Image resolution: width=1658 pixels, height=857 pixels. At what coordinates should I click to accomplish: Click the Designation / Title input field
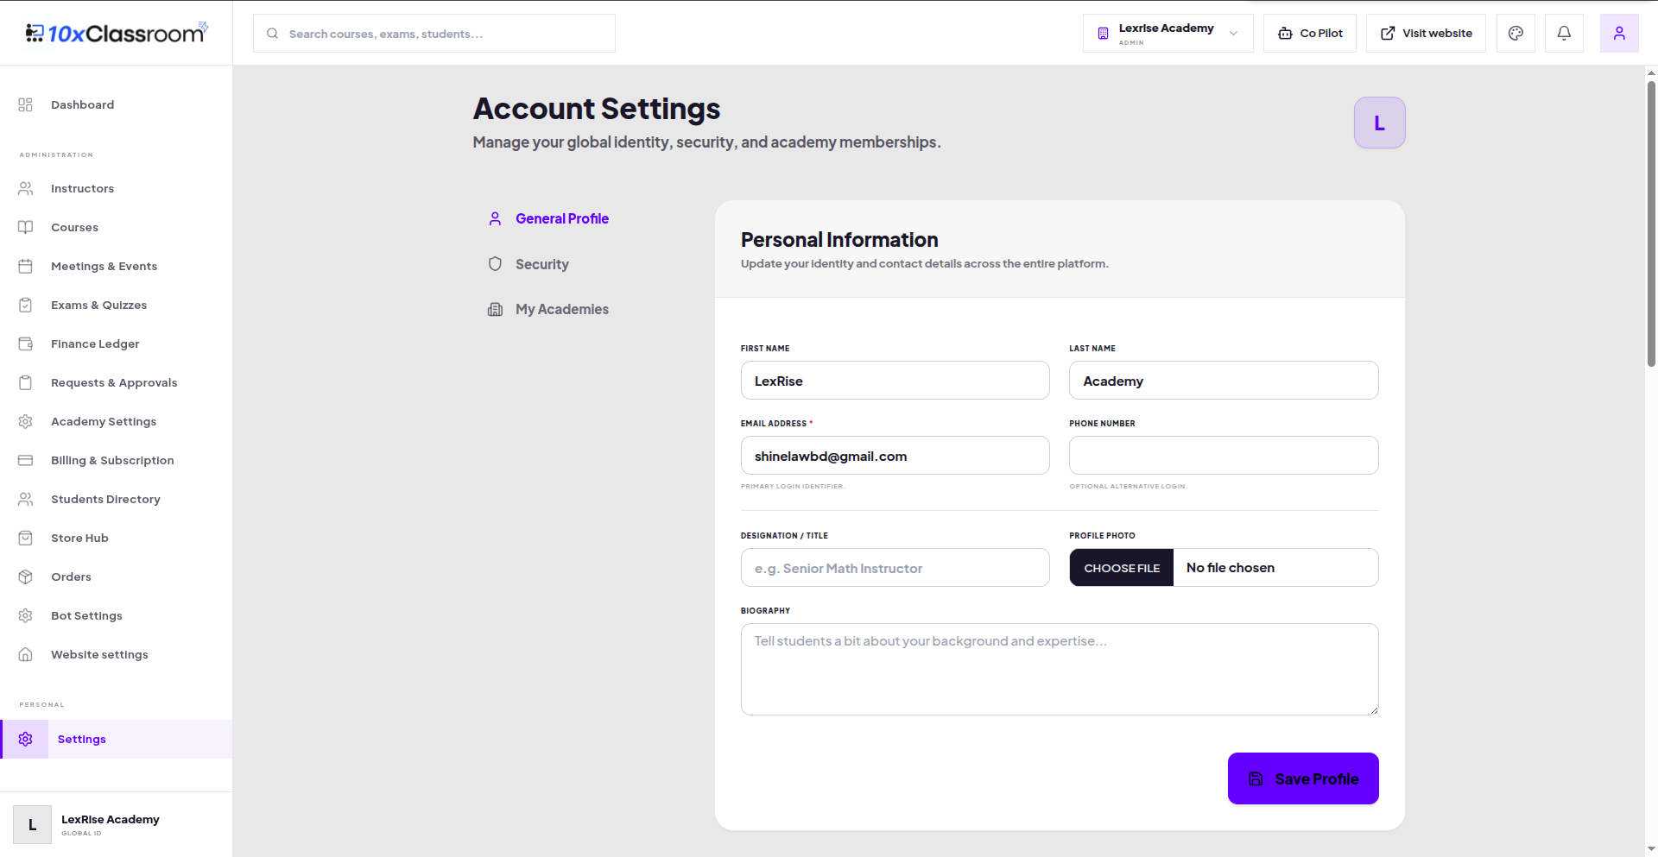coord(895,568)
